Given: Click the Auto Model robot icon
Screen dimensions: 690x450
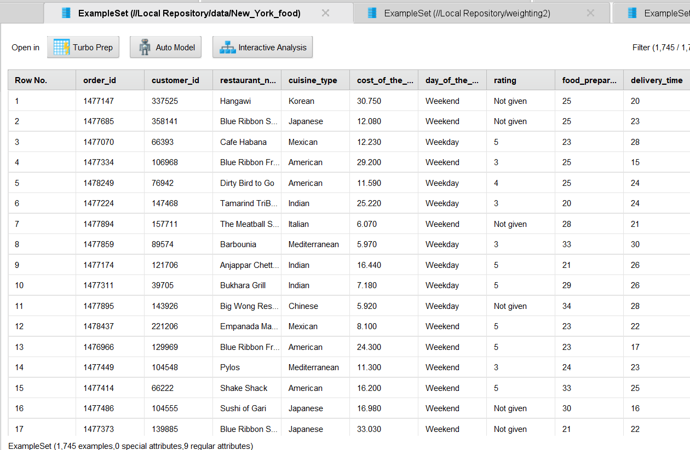Looking at the screenshot, I should (x=145, y=48).
